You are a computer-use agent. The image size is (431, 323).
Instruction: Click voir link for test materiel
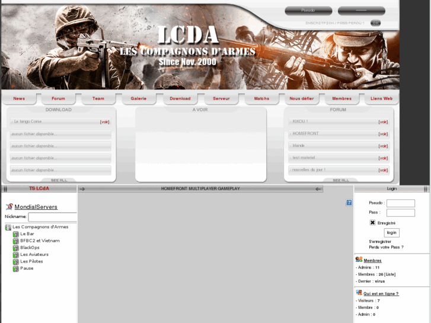click(383, 158)
